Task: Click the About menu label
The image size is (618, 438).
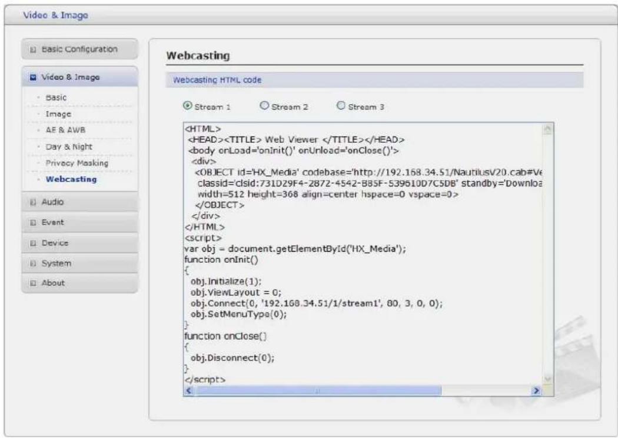Action: coord(53,283)
